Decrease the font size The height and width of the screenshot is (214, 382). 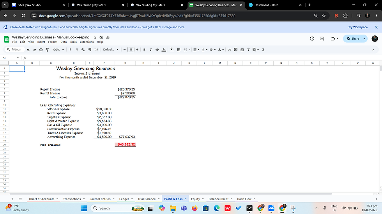point(124,49)
